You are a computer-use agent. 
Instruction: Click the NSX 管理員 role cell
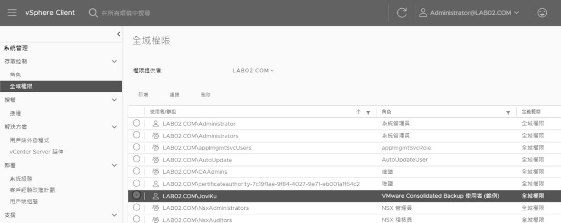397,208
